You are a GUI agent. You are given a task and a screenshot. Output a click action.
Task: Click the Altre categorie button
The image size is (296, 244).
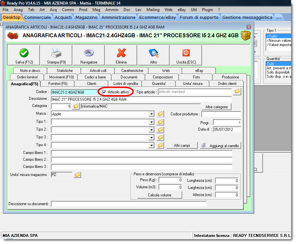click(x=217, y=107)
